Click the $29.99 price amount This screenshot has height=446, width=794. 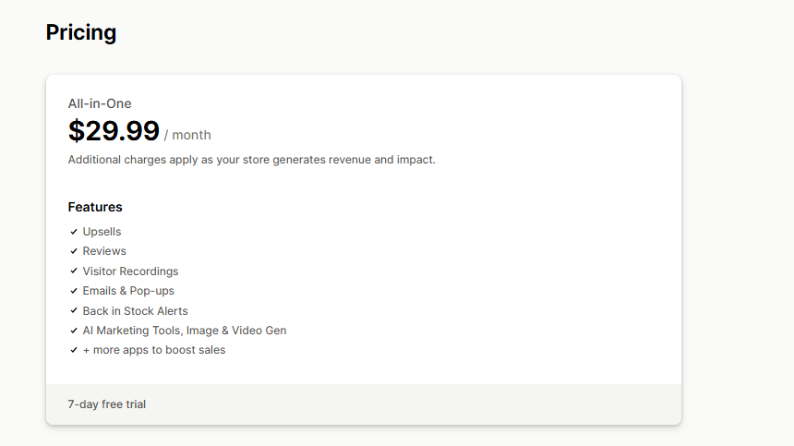pyautogui.click(x=114, y=131)
